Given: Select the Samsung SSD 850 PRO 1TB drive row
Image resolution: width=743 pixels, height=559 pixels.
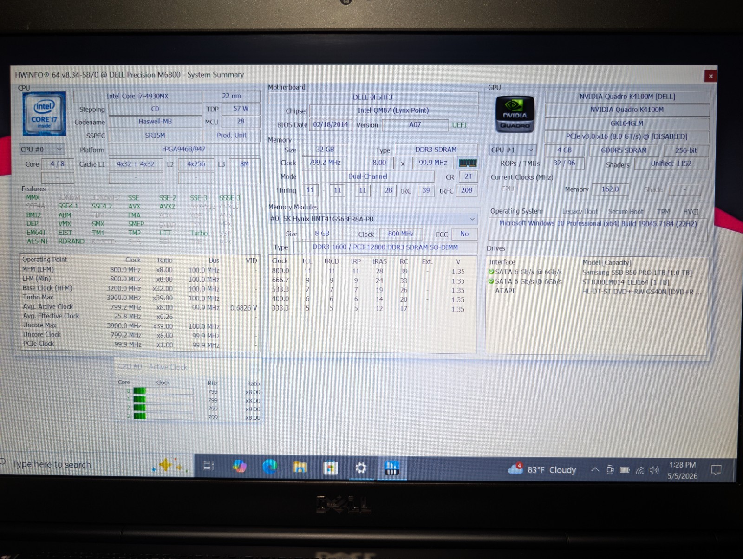Looking at the screenshot, I should click(596, 273).
